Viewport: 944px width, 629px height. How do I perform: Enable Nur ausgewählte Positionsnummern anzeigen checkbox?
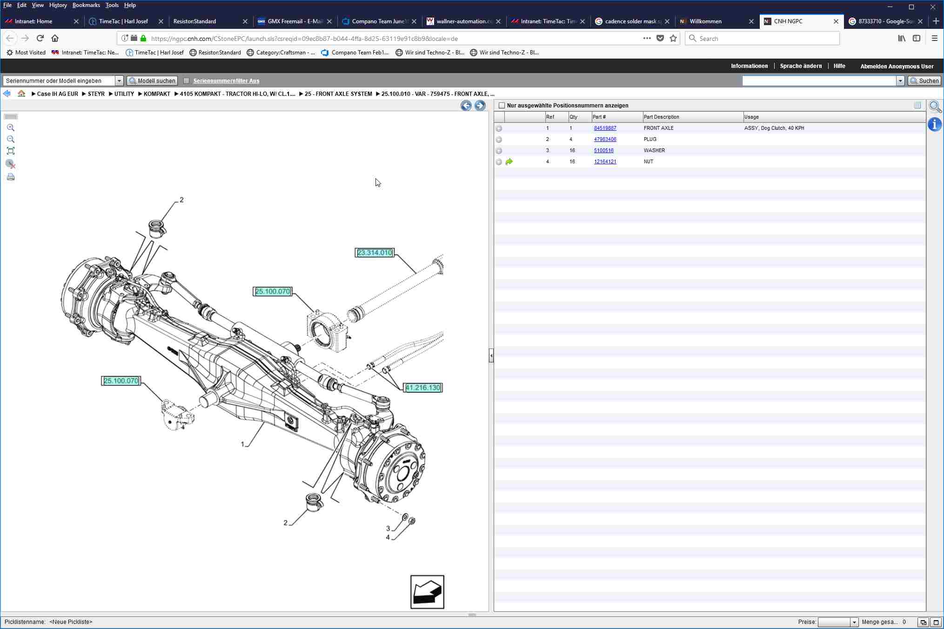tap(502, 106)
